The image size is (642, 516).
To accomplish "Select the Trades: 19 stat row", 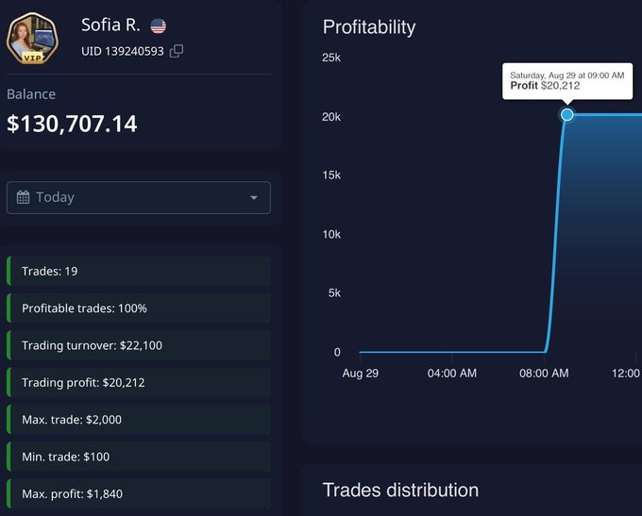I will [139, 271].
